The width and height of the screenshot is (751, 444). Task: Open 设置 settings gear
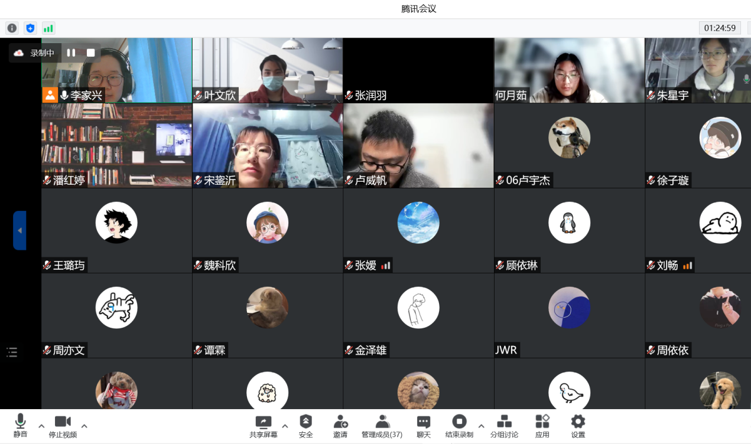coord(578,426)
